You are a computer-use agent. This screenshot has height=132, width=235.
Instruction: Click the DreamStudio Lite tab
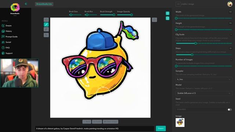tap(44, 4)
